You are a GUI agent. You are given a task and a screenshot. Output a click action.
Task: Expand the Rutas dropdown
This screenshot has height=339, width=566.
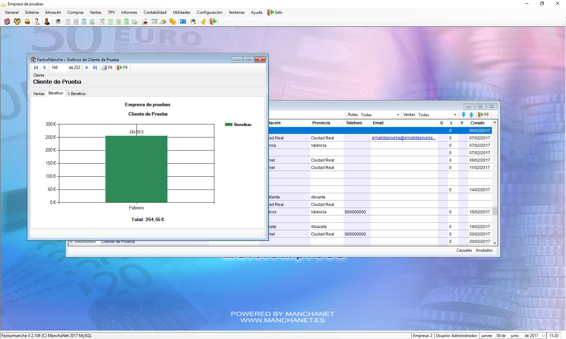coord(398,115)
